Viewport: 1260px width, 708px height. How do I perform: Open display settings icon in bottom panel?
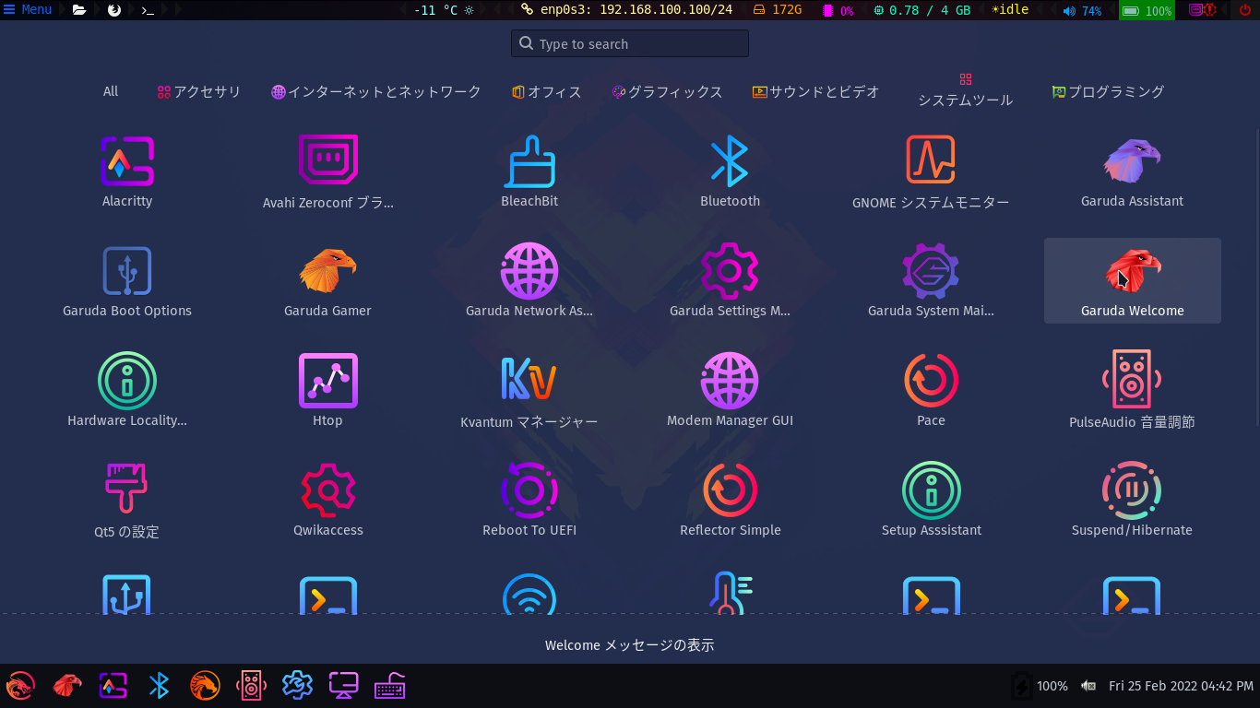344,685
